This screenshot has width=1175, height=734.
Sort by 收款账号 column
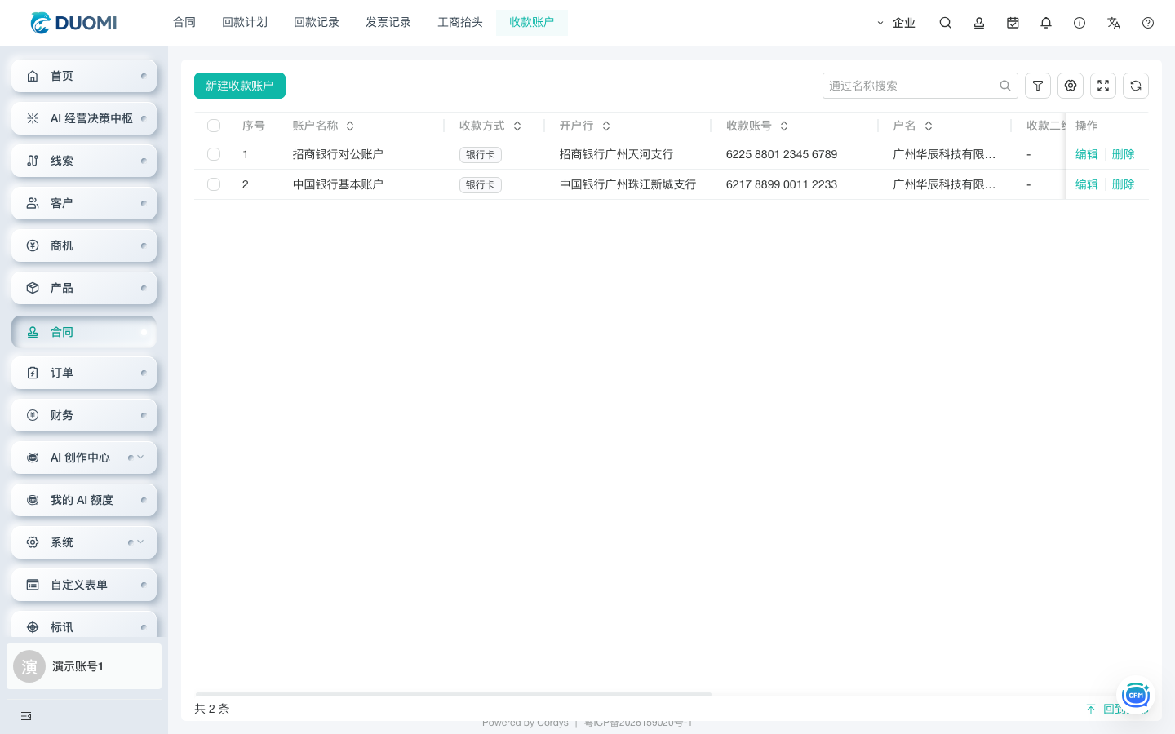coord(784,126)
